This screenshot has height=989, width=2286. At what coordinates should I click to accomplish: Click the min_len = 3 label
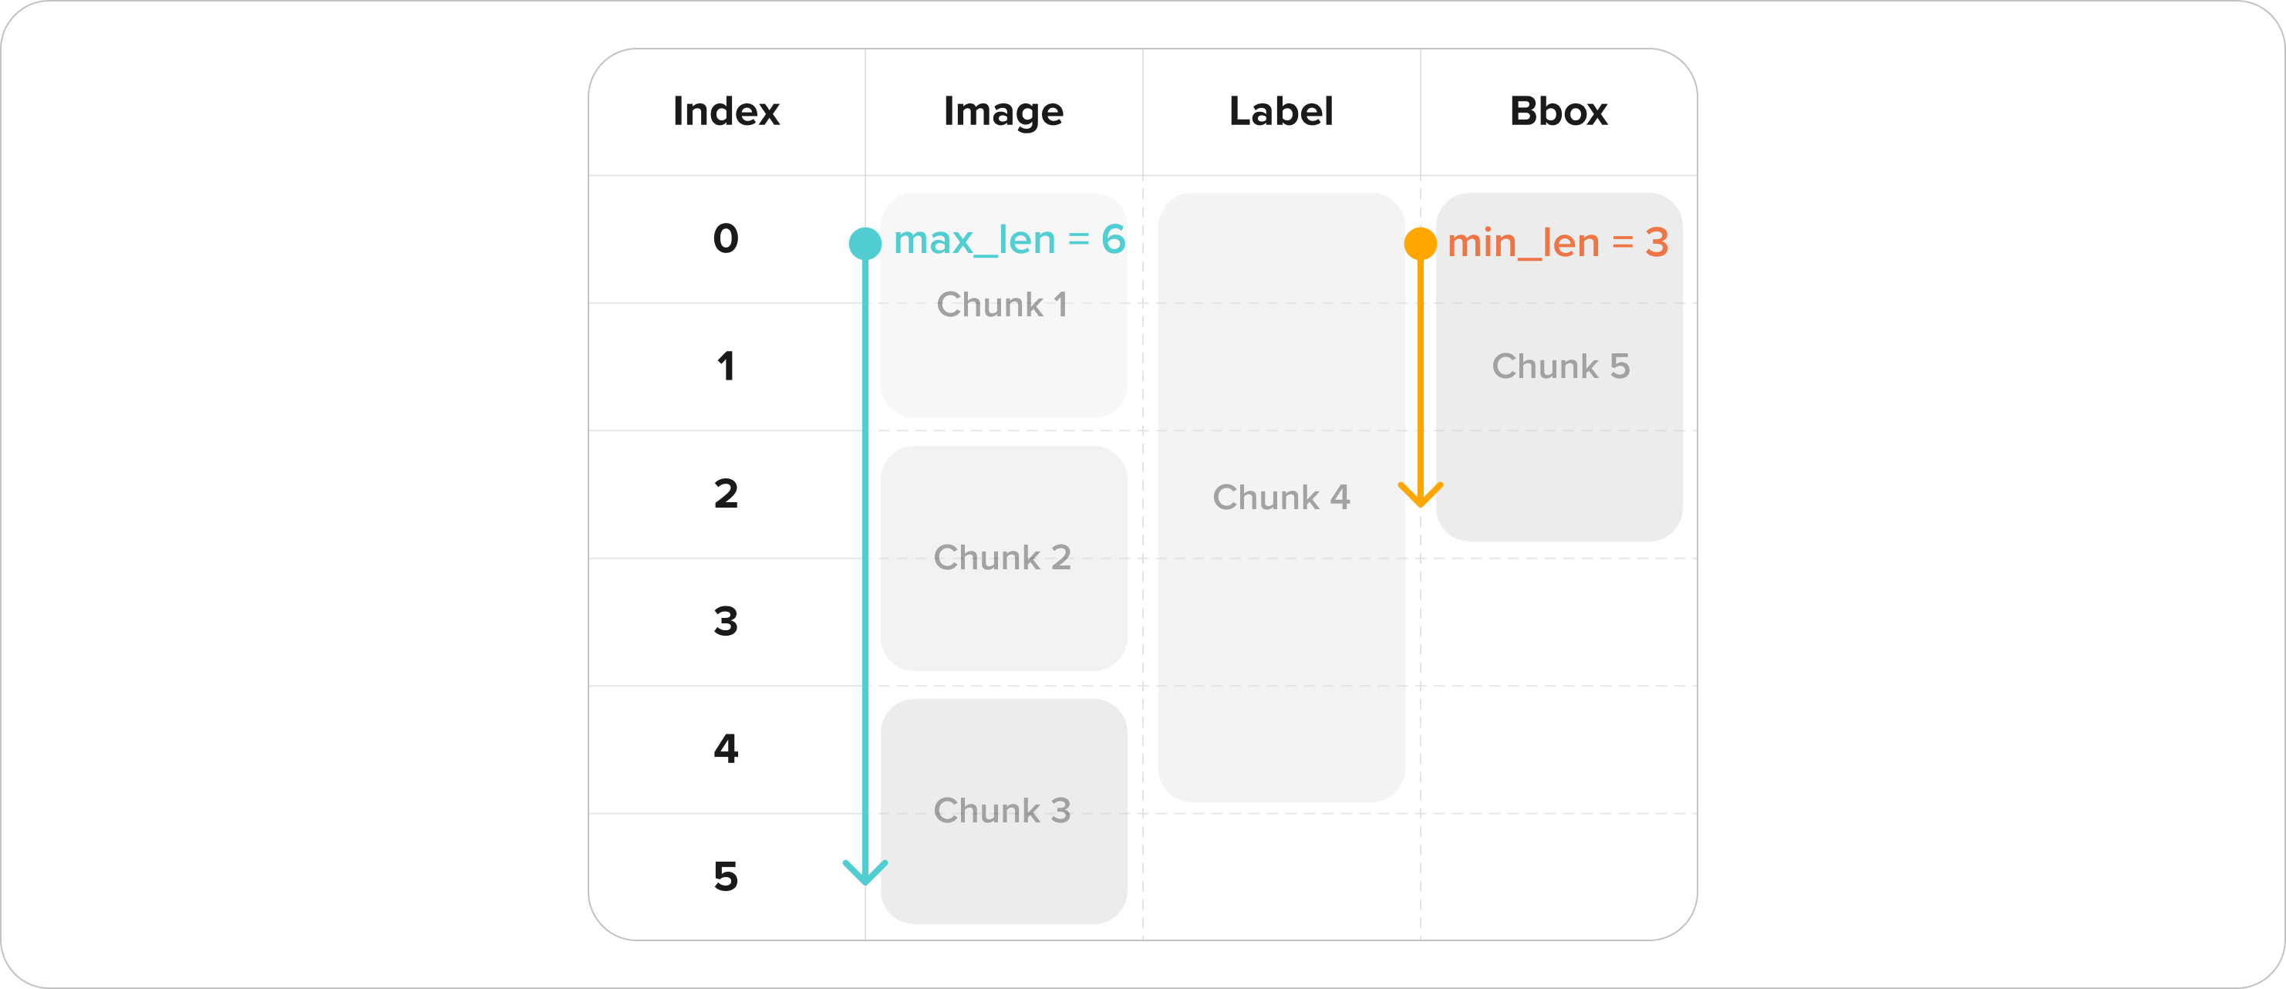[1557, 243]
